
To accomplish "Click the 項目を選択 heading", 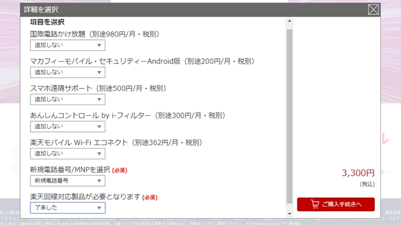I will tap(48, 22).
